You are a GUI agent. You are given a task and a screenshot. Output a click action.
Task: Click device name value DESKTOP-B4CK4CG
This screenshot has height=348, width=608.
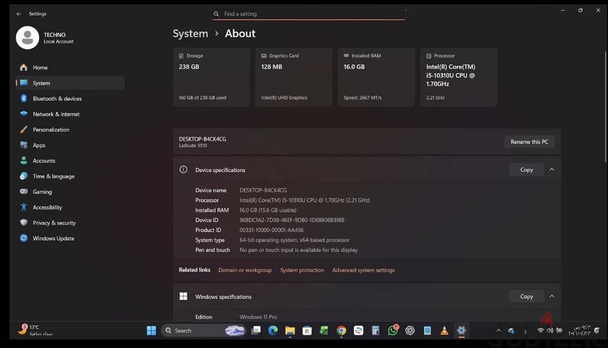click(x=263, y=190)
